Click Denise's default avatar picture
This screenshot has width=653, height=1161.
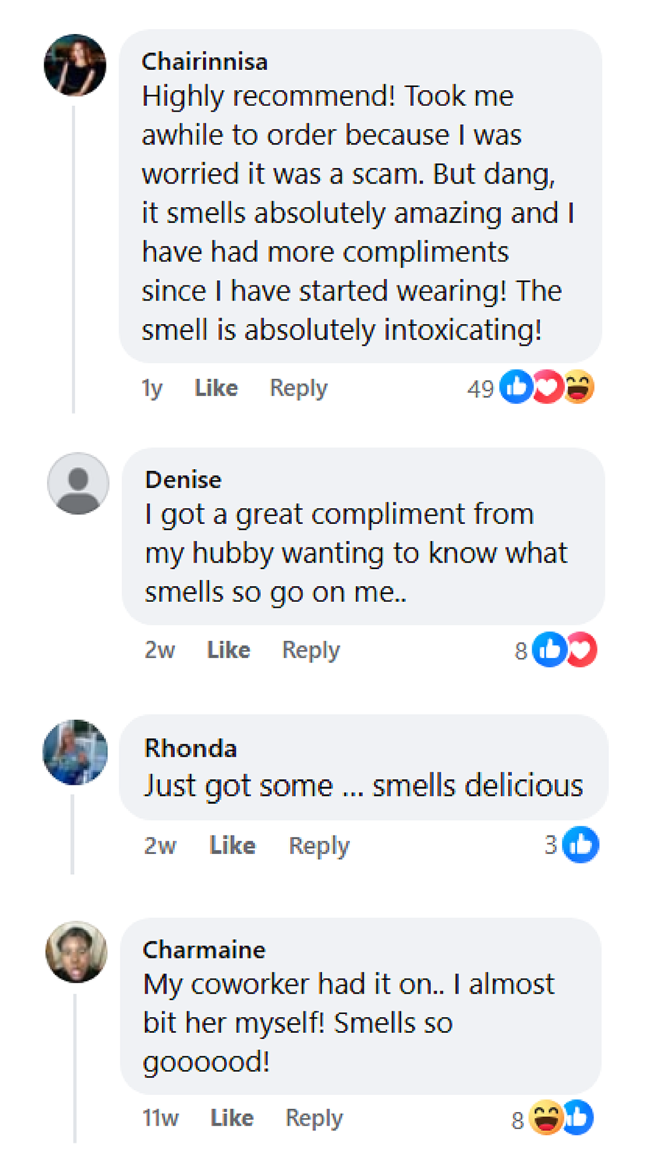pos(78,483)
